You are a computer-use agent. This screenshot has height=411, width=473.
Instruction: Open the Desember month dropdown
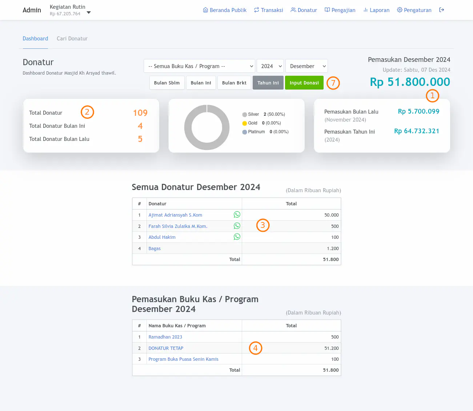tap(306, 66)
